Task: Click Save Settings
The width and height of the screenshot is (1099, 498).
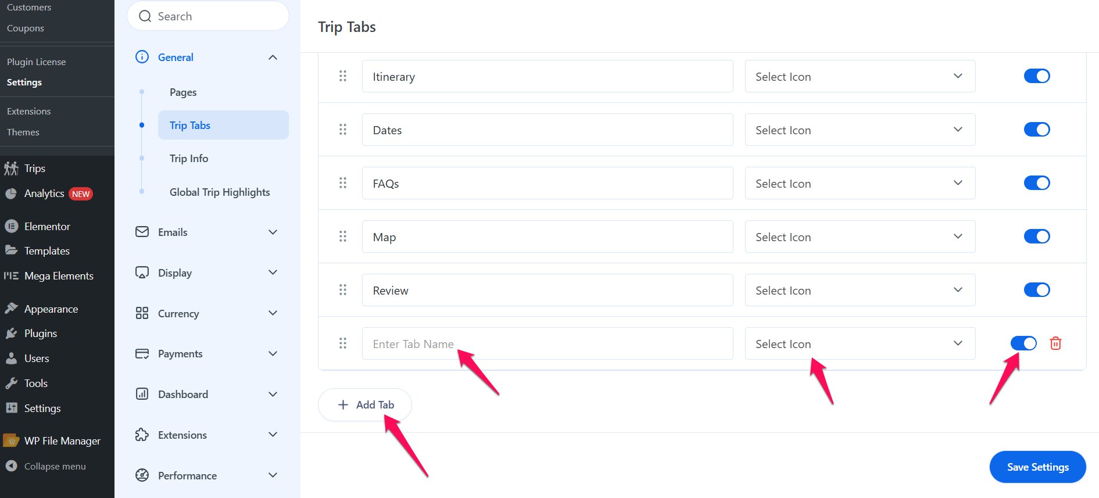Action: [1037, 467]
